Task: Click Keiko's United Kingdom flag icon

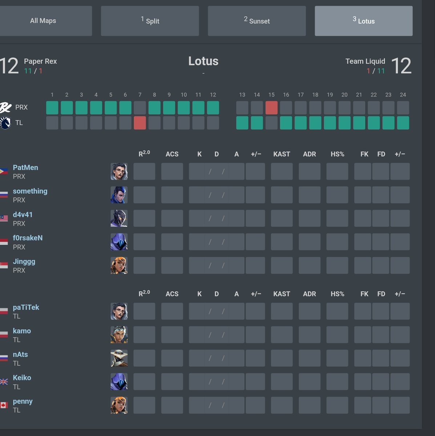Action: coord(4,382)
